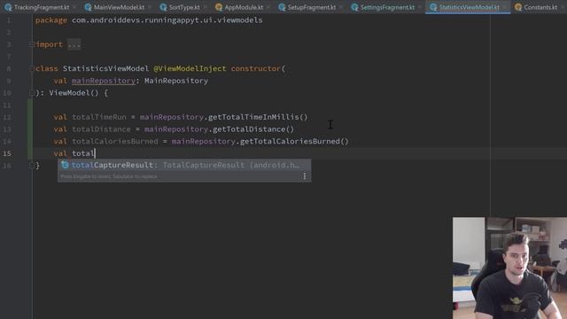Click the webcam video overlay
Screen dimensions: 567x319
pyautogui.click(x=509, y=268)
